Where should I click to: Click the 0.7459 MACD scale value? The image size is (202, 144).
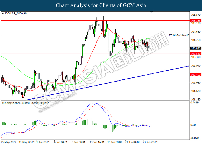194,103
